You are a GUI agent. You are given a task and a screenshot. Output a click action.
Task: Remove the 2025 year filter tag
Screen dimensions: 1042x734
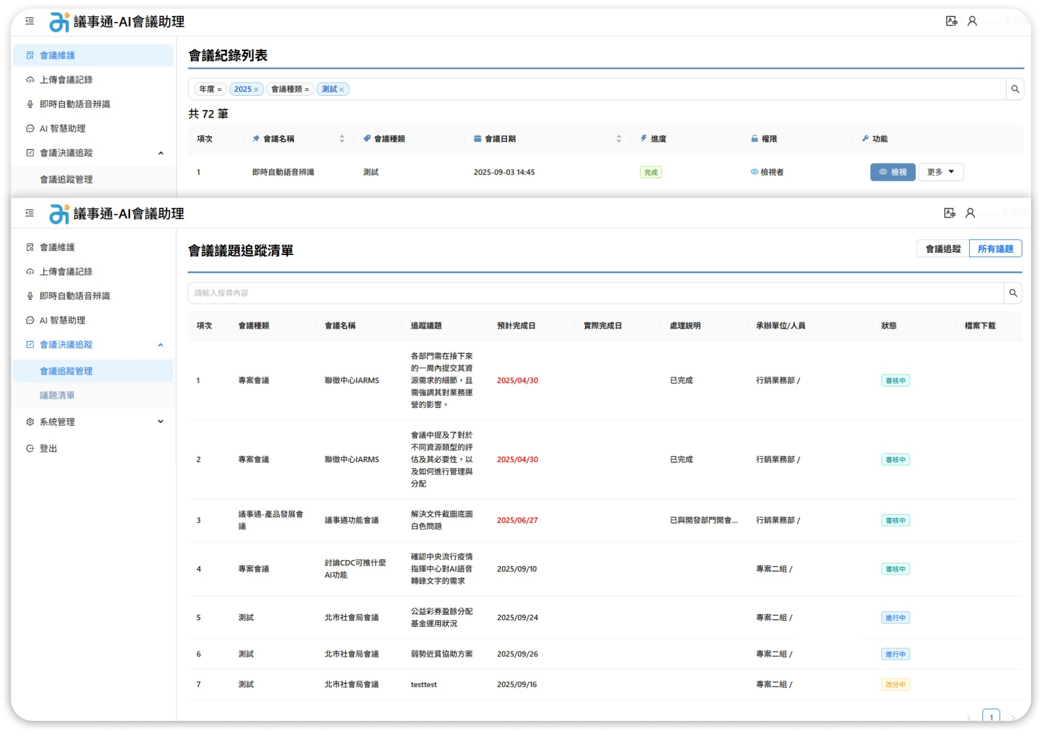(256, 90)
